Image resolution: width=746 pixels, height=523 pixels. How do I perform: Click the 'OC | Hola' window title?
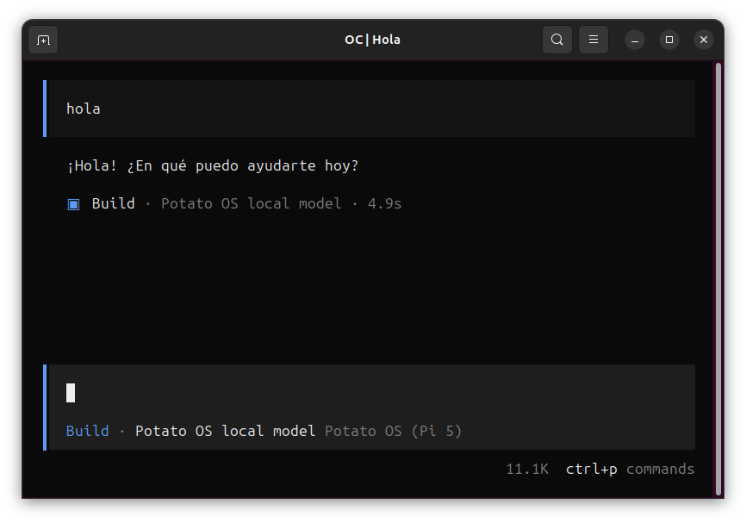372,40
